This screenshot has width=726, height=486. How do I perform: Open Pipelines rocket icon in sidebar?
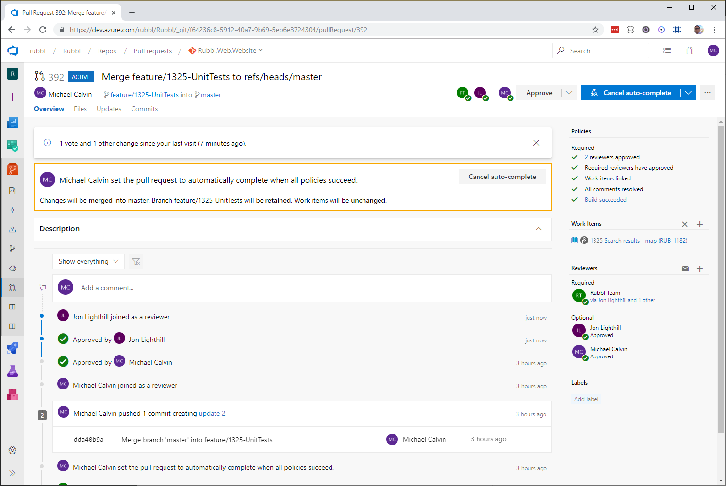(13, 348)
